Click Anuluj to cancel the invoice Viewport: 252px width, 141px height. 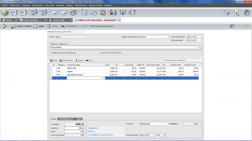click(x=52, y=26)
